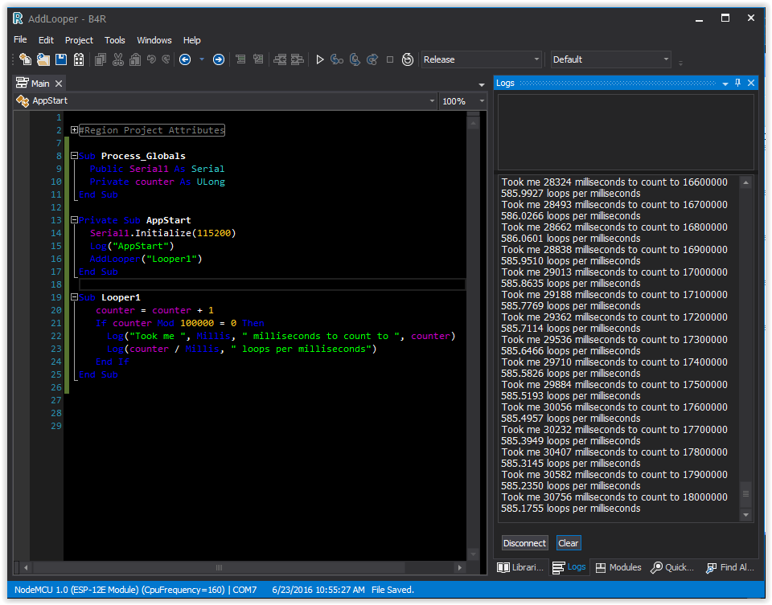Click the '585.9927 loops per milliseconds' log line

tap(571, 194)
